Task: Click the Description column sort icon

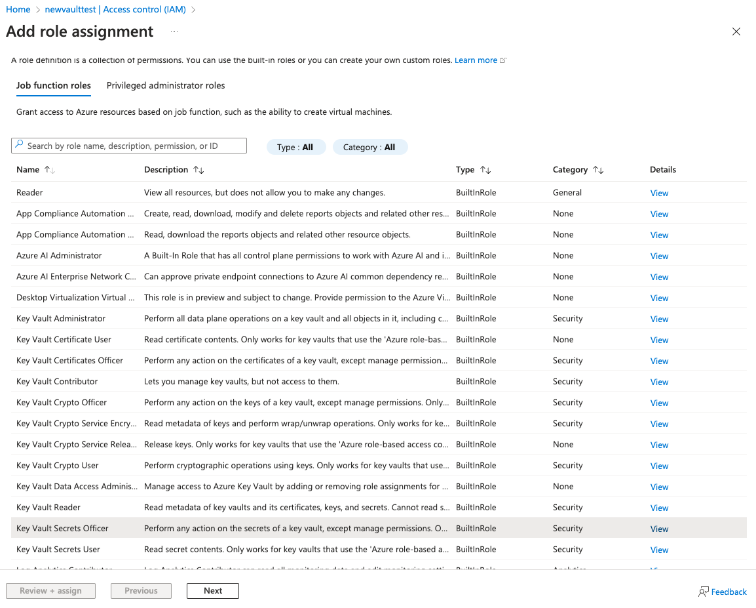Action: pyautogui.click(x=198, y=170)
